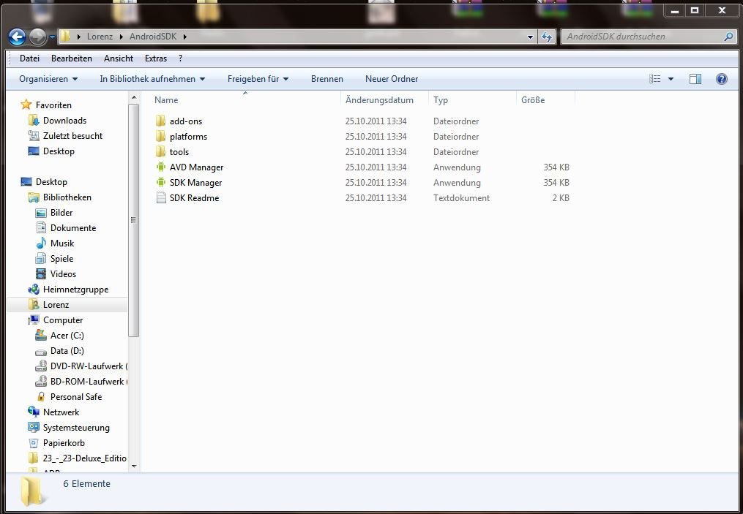Image resolution: width=743 pixels, height=514 pixels.
Task: Select the SDK Manager android icon
Action: point(161,183)
